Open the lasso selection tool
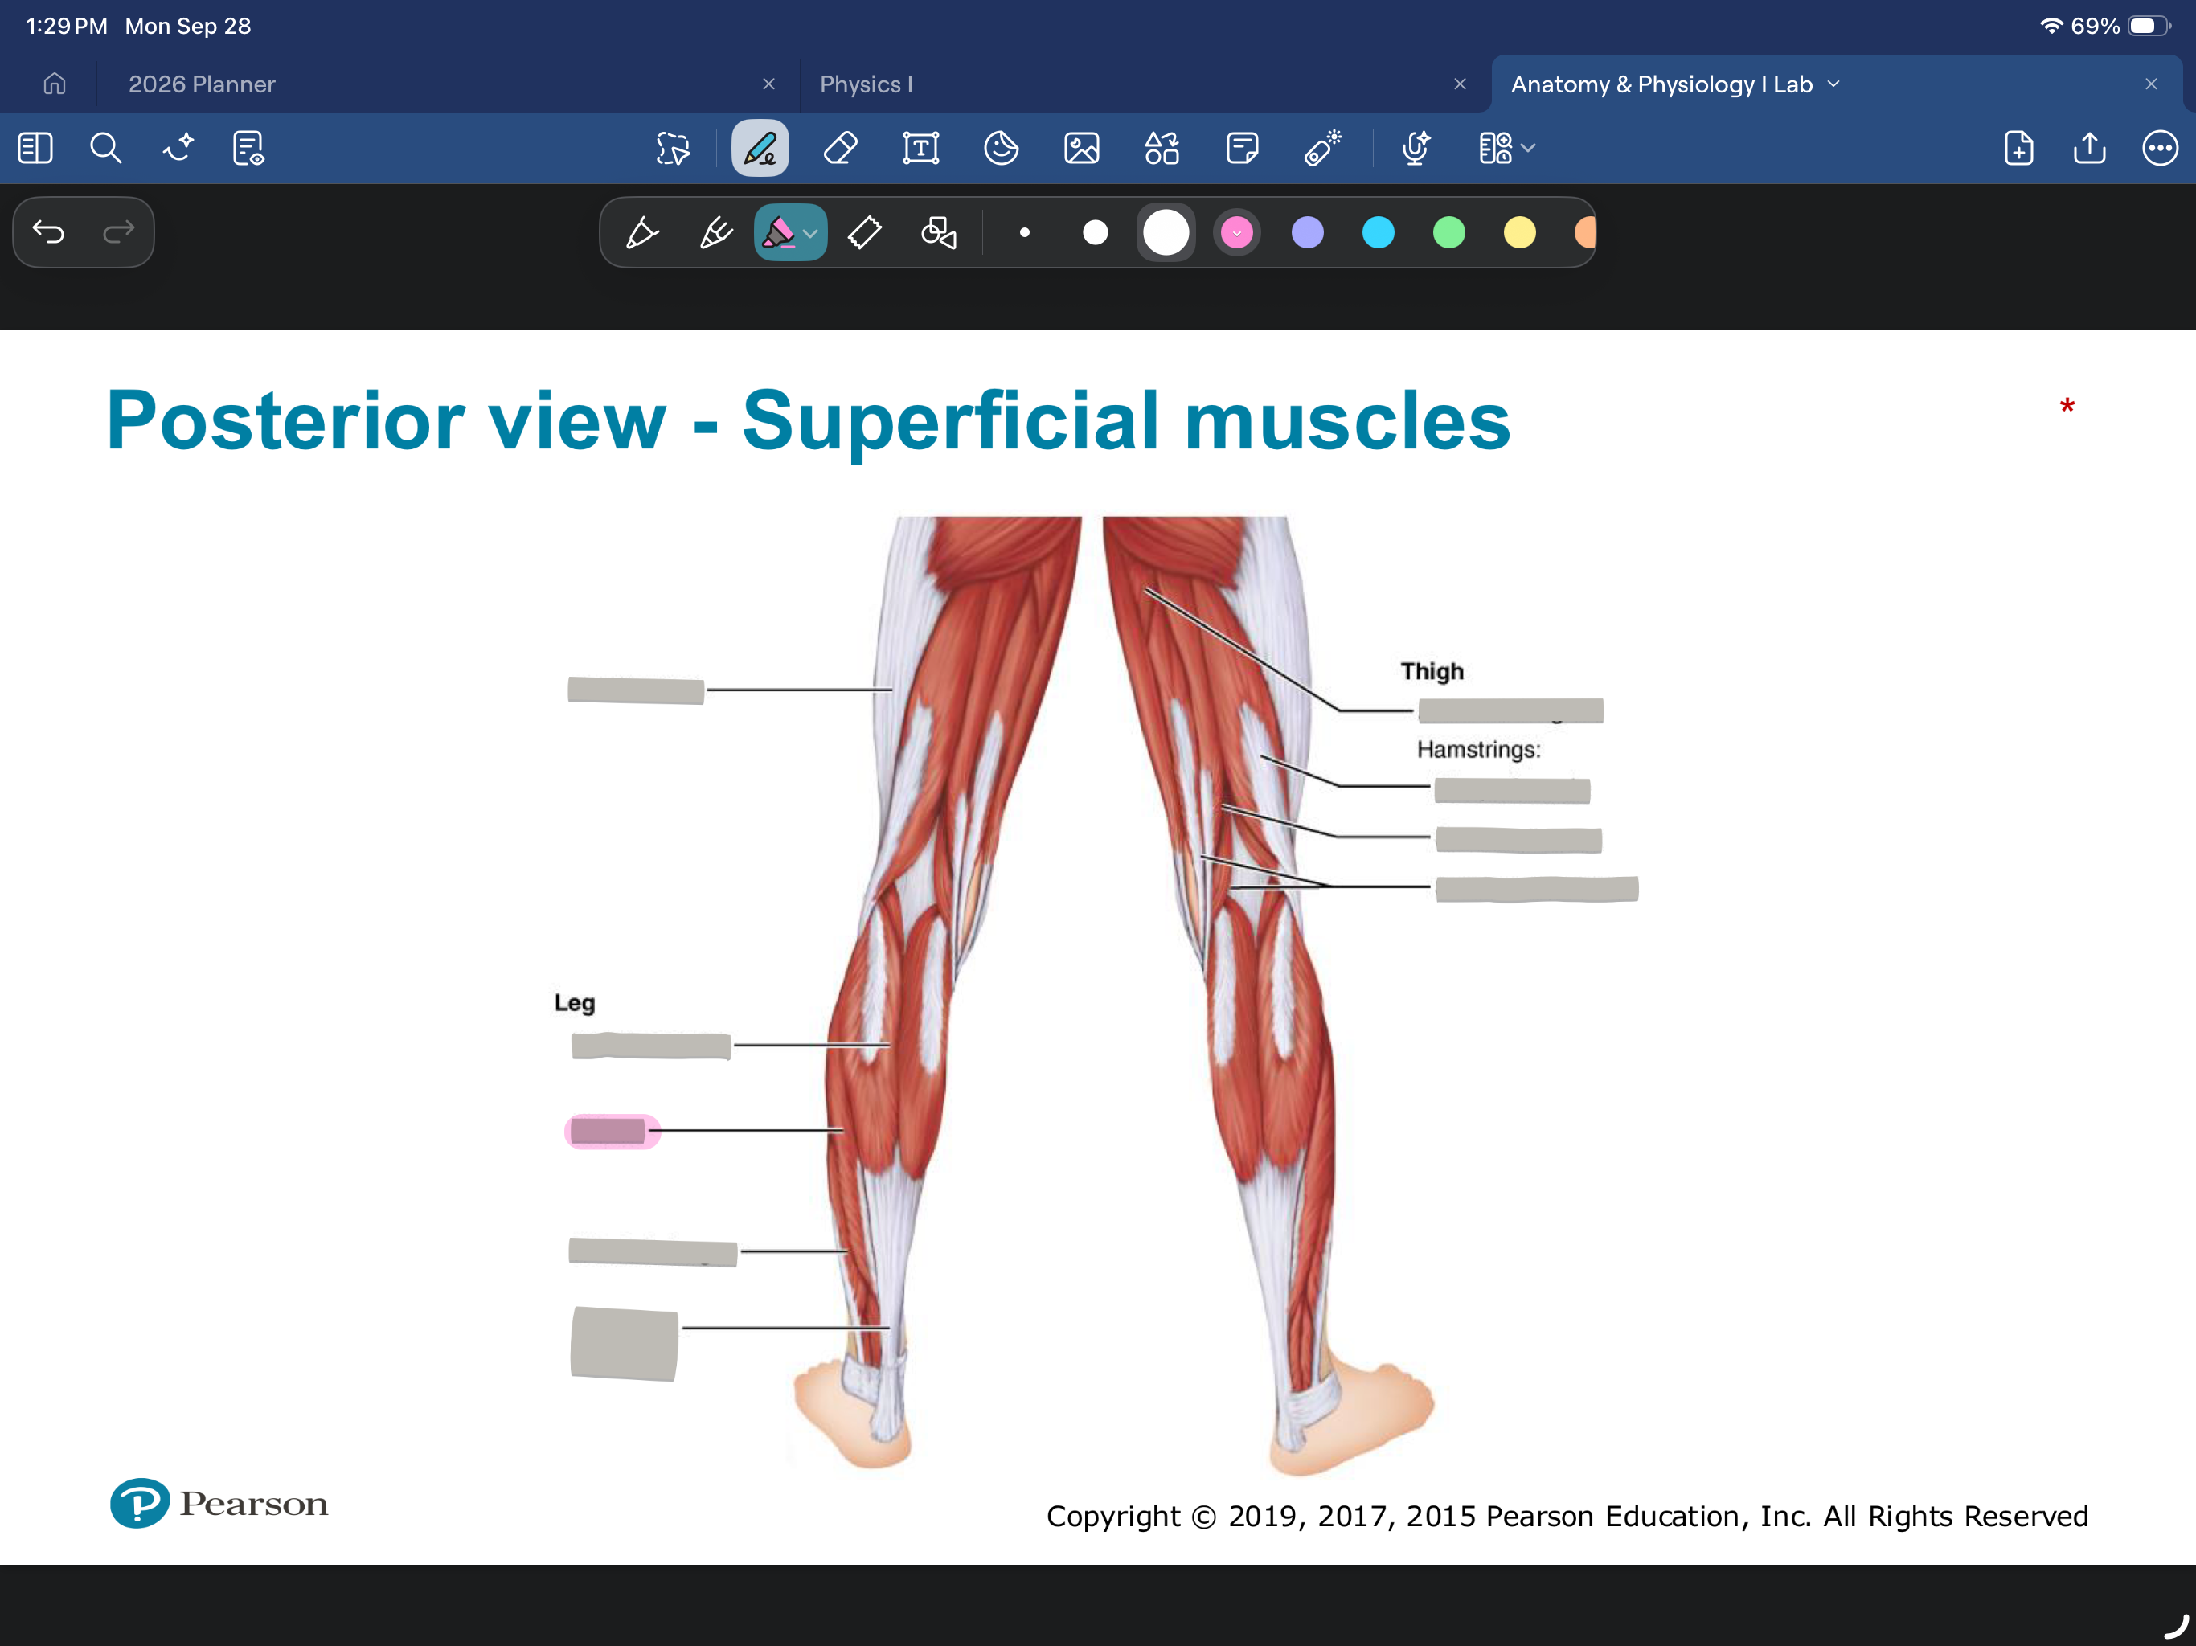This screenshot has height=1646, width=2196. click(673, 149)
